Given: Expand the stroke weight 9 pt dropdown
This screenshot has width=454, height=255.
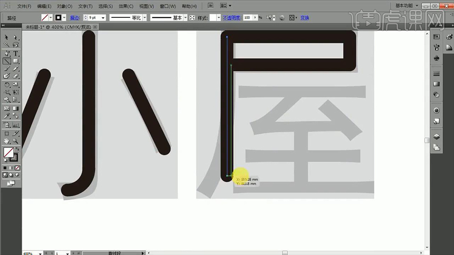Looking at the screenshot, I should pyautogui.click(x=103, y=17).
